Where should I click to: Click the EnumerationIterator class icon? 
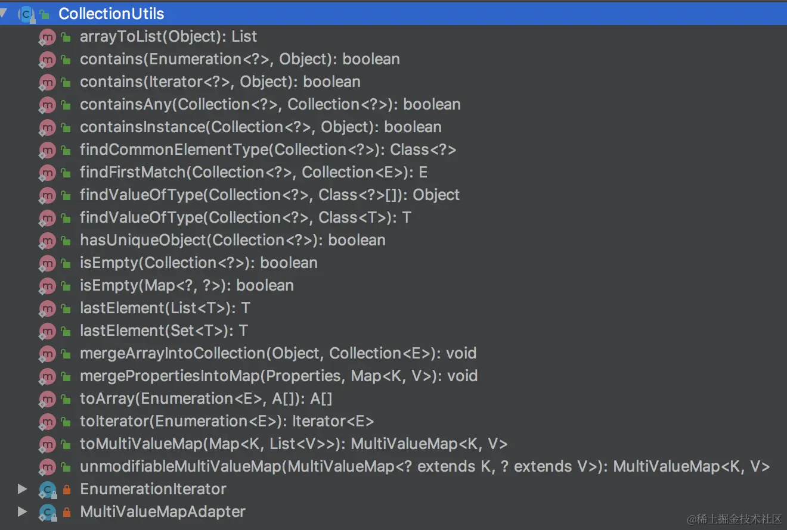tap(47, 490)
